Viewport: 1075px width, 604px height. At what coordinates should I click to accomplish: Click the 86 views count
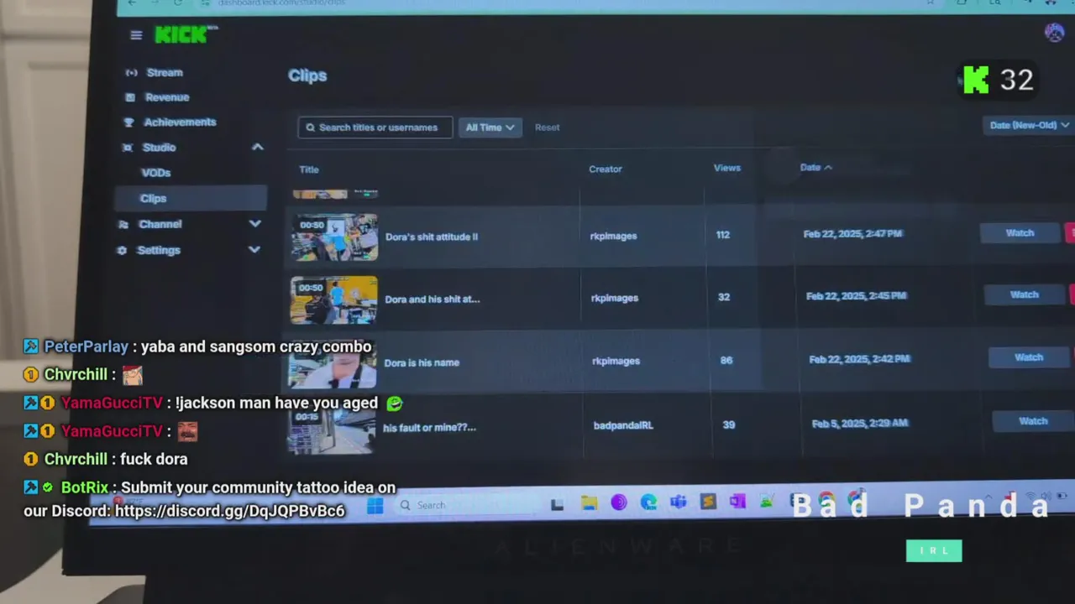point(726,360)
